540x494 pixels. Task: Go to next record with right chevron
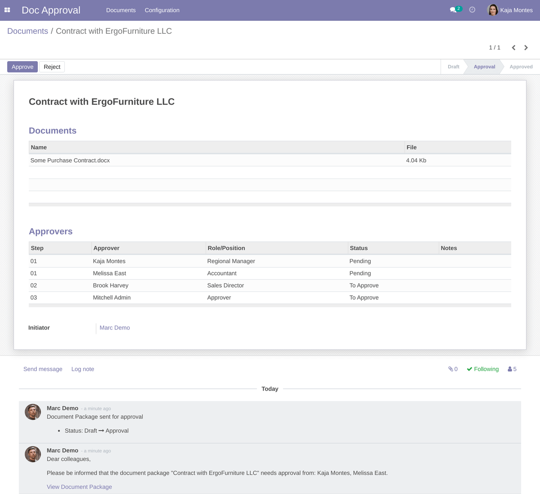tap(526, 47)
